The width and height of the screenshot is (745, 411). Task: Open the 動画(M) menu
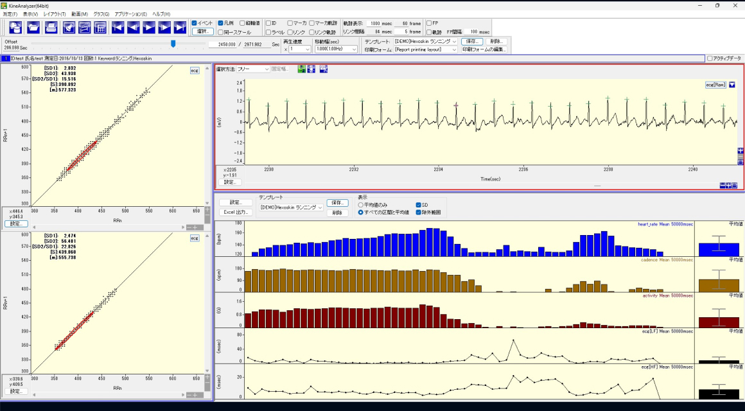pos(80,14)
